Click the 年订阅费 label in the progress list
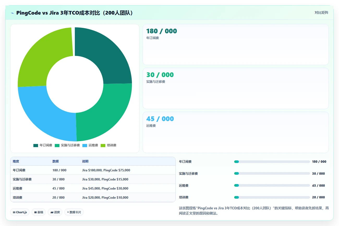339x226 pixels. 185,162
